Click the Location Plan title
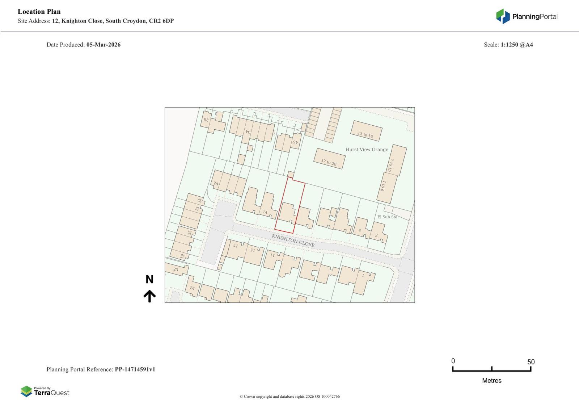The width and height of the screenshot is (579, 410). tap(39, 12)
